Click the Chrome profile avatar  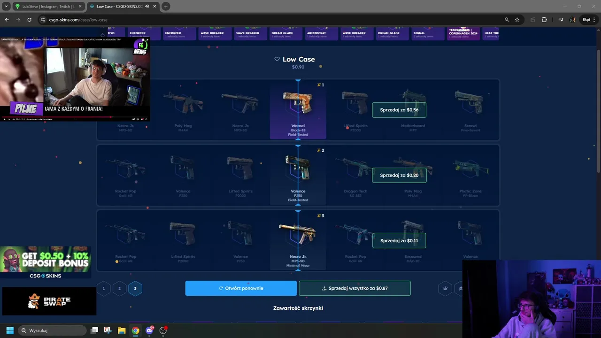point(572,20)
